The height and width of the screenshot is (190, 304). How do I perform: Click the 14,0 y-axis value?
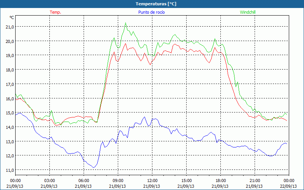pos(10,127)
